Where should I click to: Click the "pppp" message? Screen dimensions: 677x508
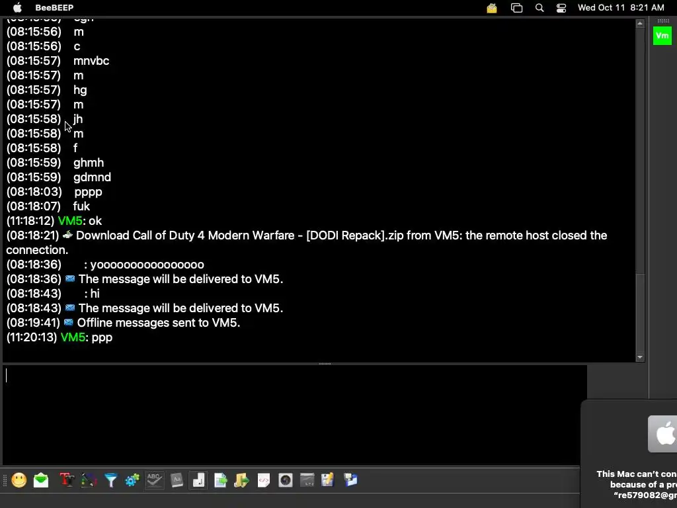pos(88,192)
